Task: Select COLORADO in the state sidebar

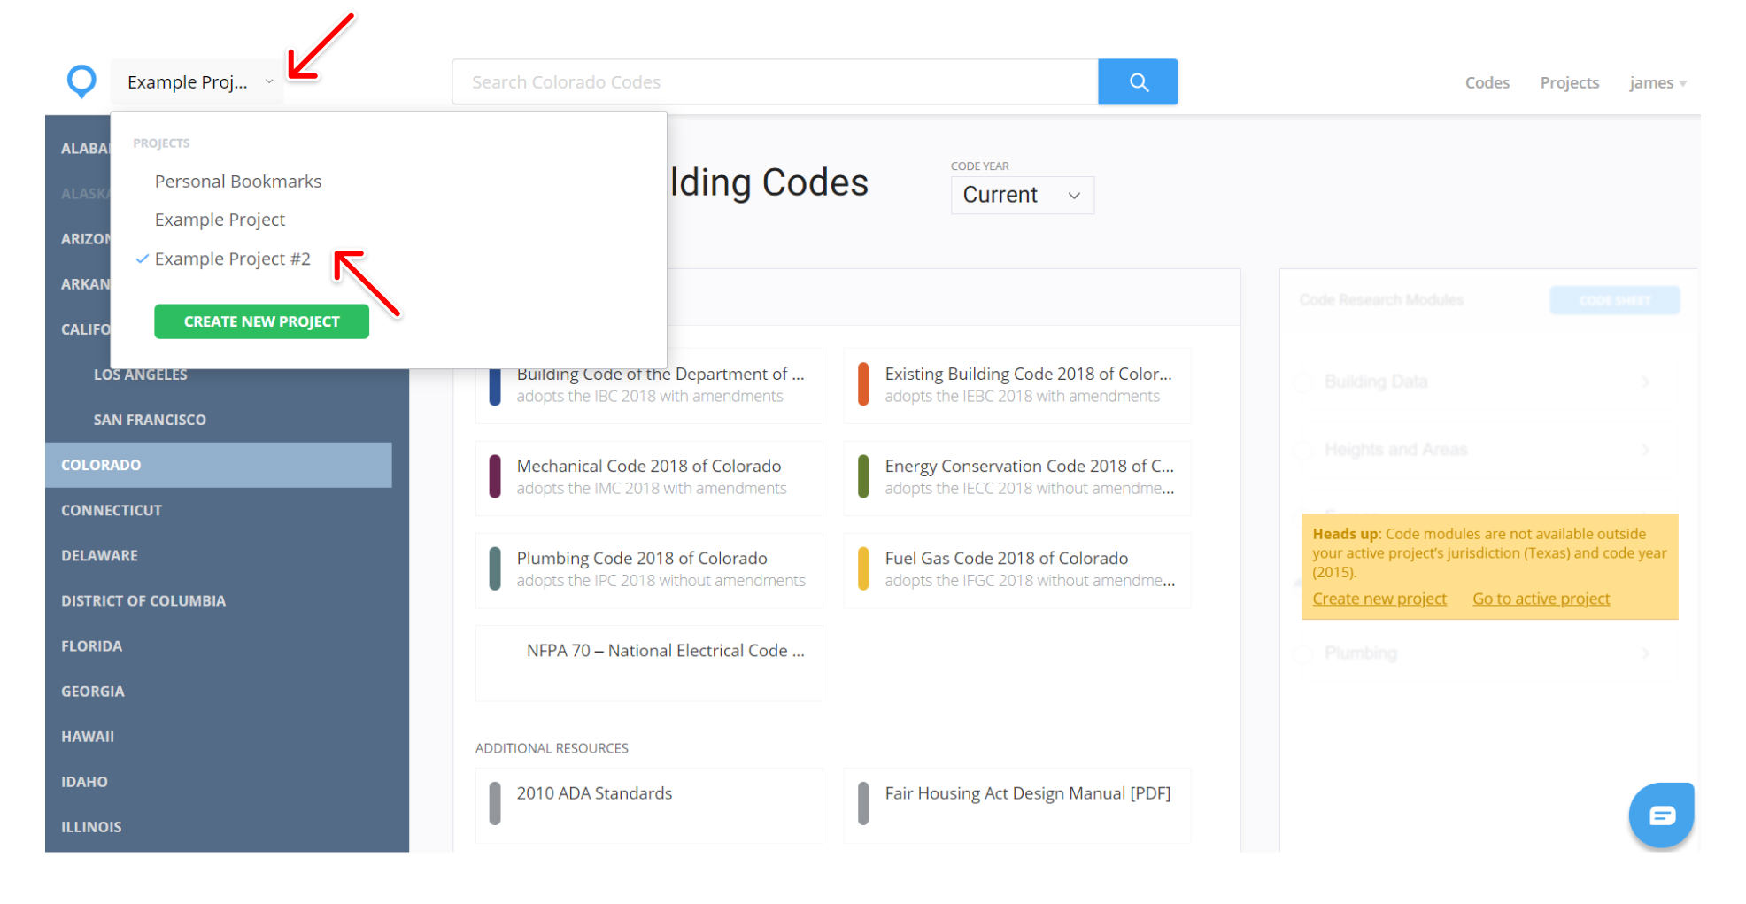Action: (101, 464)
